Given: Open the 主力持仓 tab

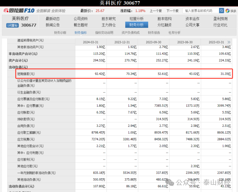Looking at the screenshot, I should (x=109, y=25).
